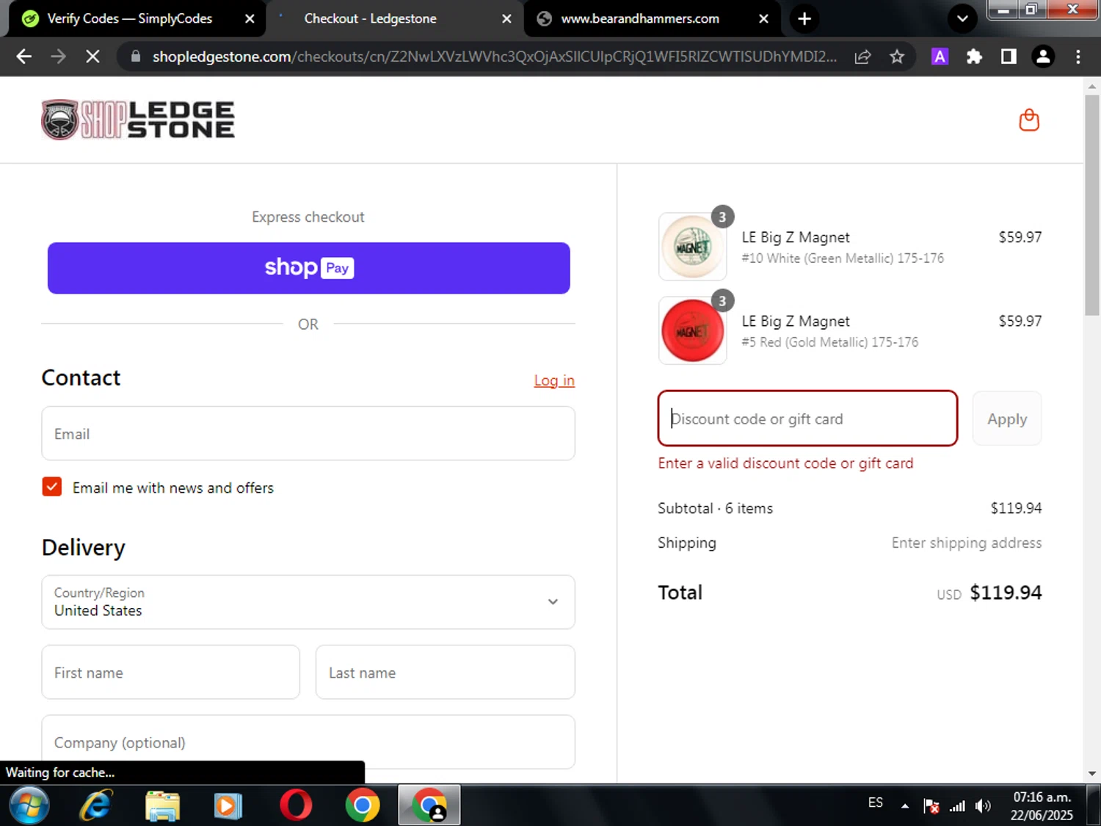Open File Explorer folder in taskbar
The image size is (1101, 826).
(x=162, y=805)
